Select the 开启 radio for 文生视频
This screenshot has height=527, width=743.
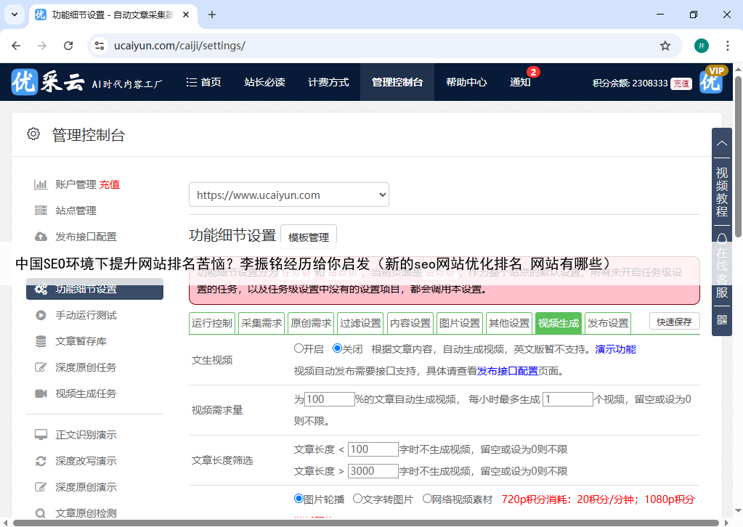coord(299,348)
